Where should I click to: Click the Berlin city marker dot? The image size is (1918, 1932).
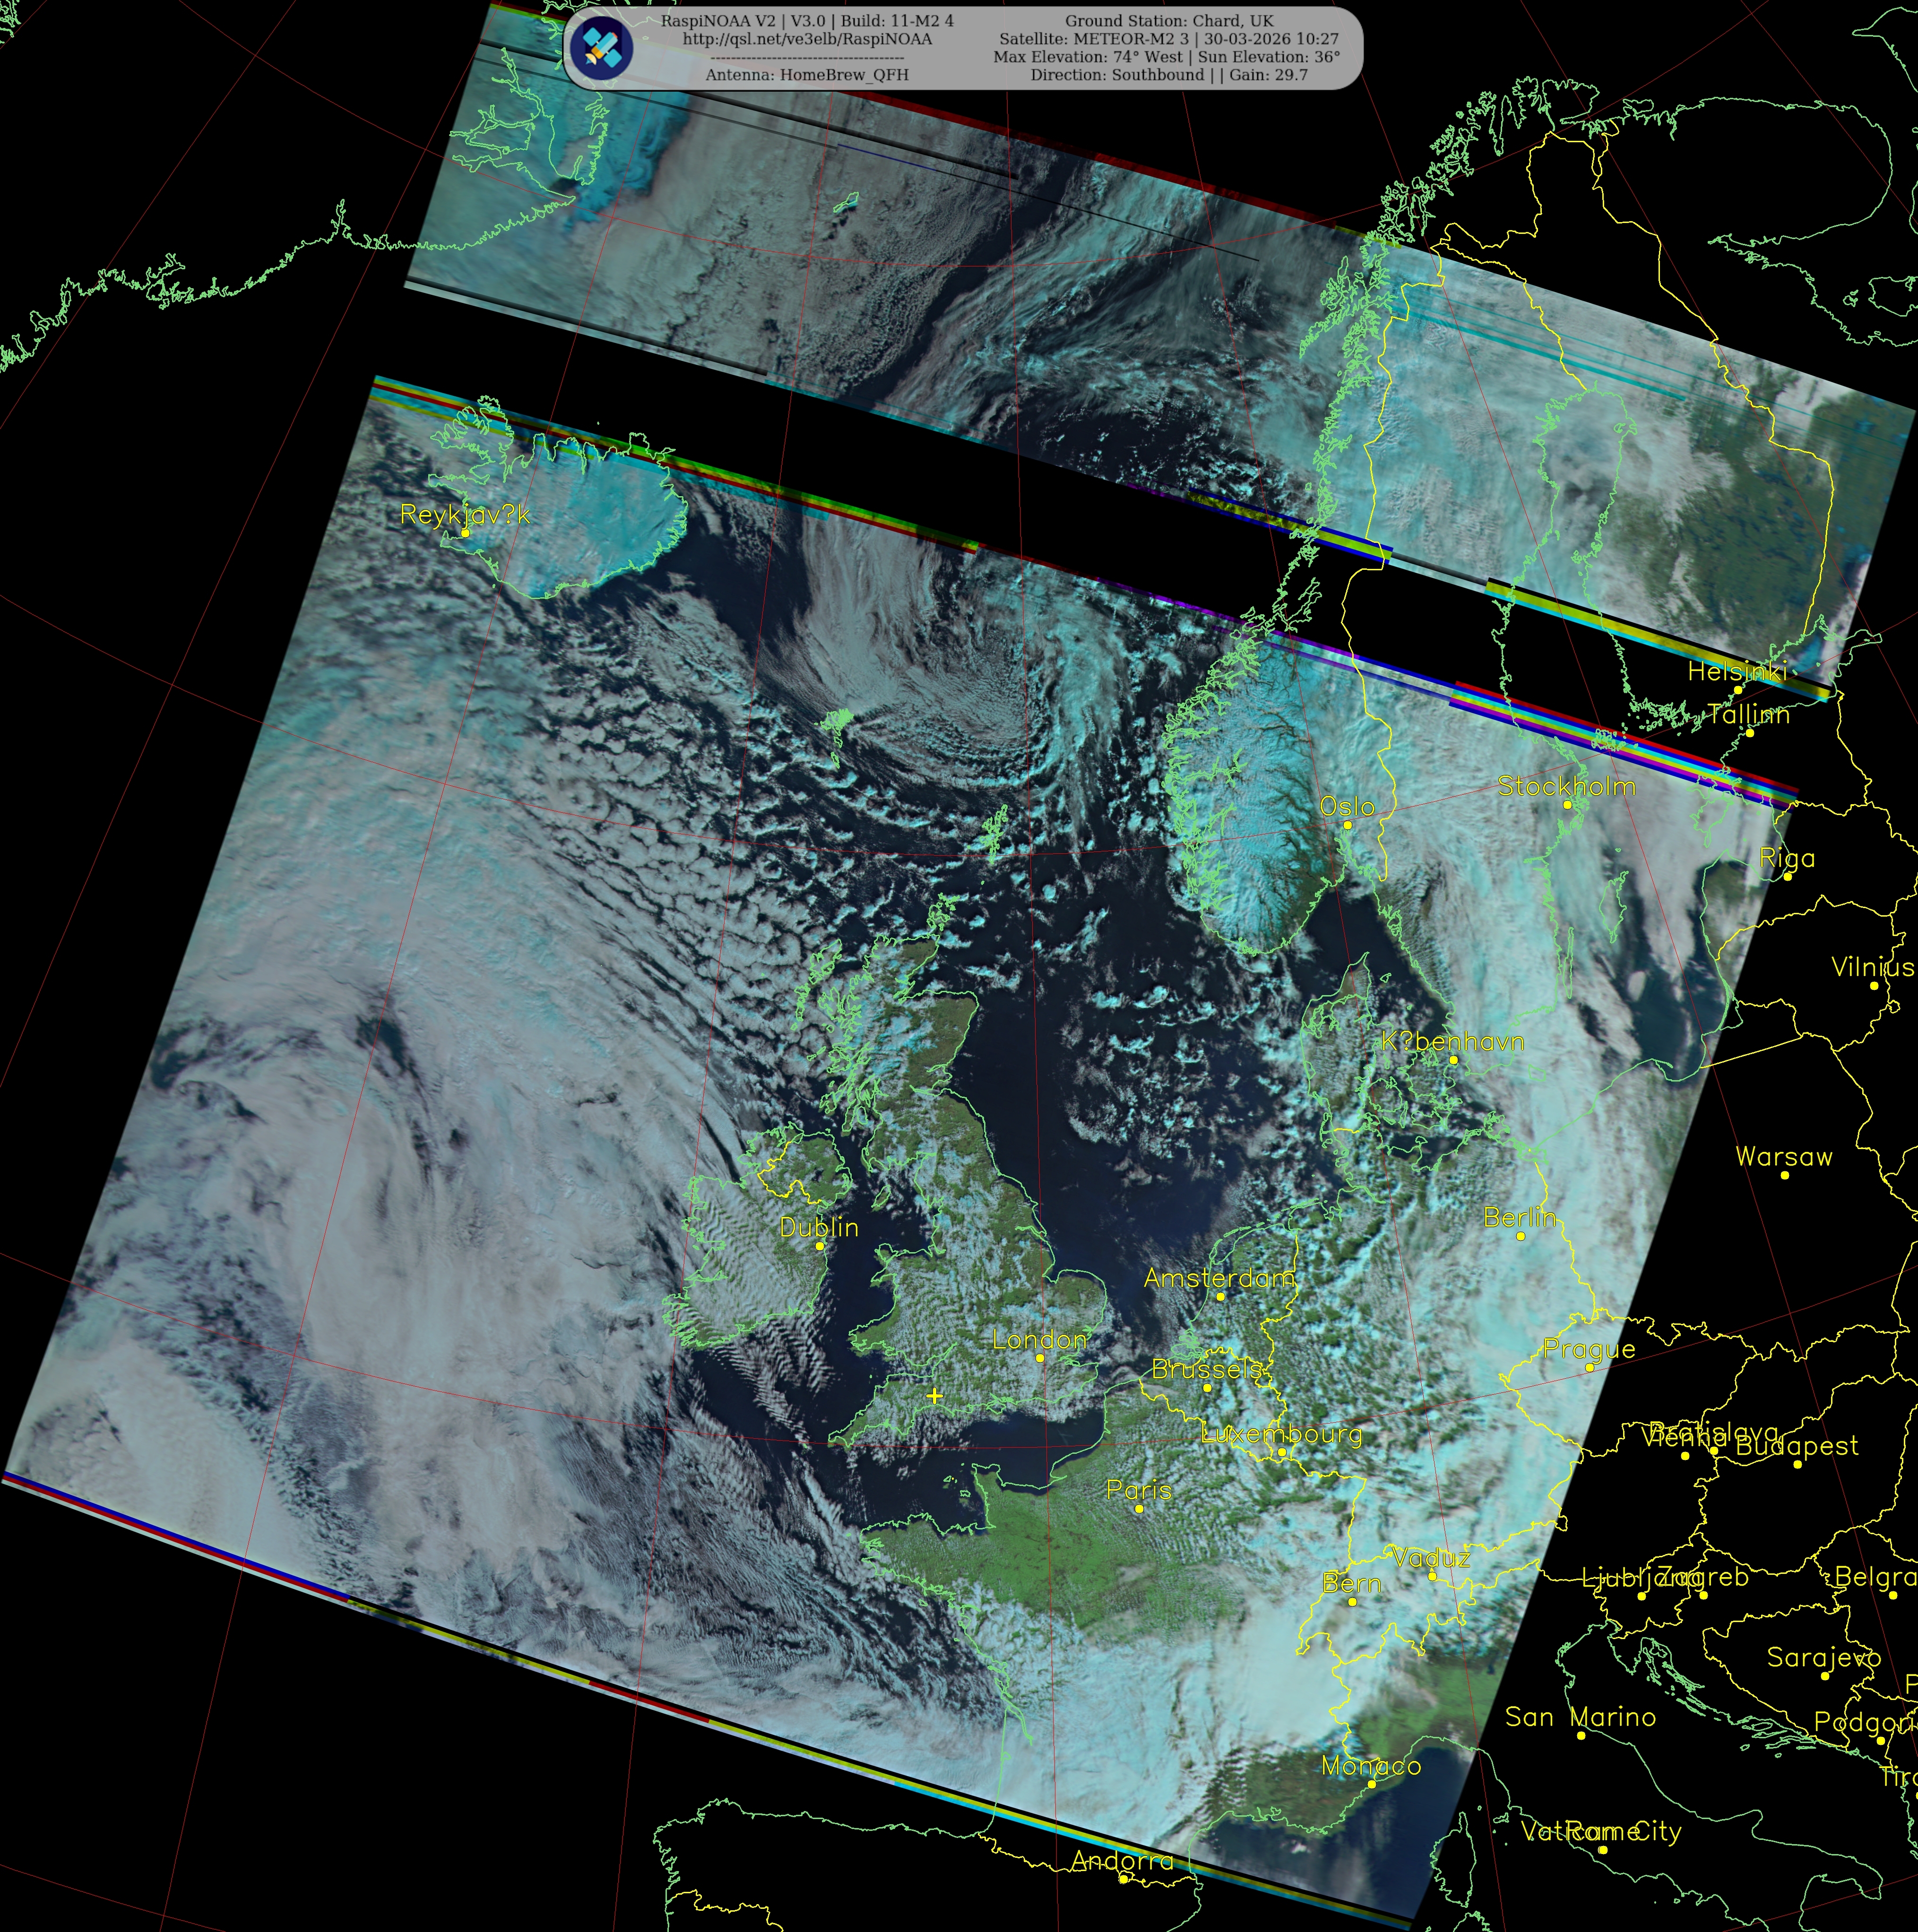(1521, 1236)
